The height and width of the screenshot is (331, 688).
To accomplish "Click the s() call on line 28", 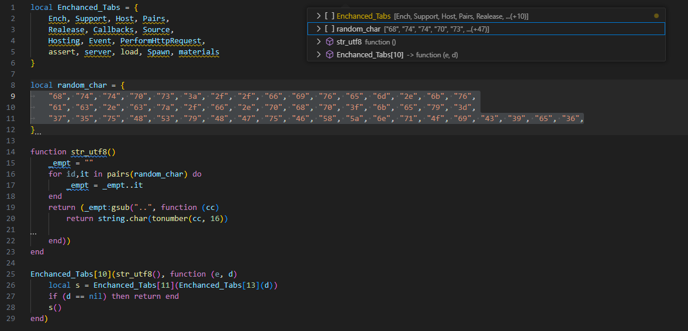I will point(55,307).
